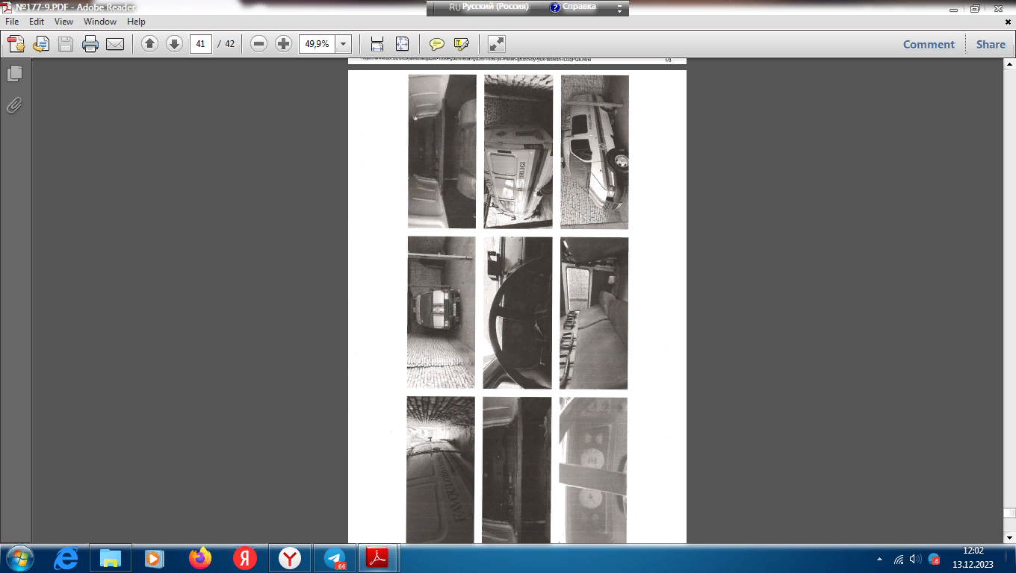The width and height of the screenshot is (1016, 573).
Task: Open the View menu
Action: (x=63, y=22)
